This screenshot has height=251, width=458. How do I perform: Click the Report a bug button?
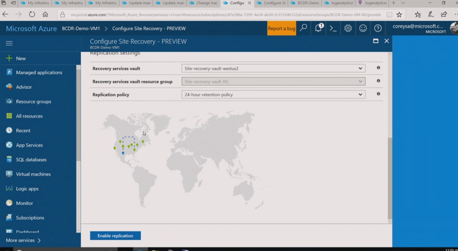pyautogui.click(x=281, y=29)
